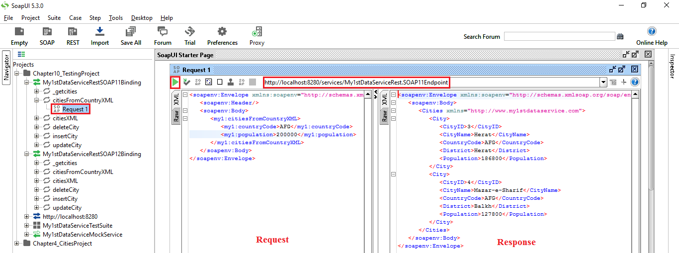This screenshot has height=253, width=679.
Task: Click recreate default request icon
Action: tap(209, 82)
